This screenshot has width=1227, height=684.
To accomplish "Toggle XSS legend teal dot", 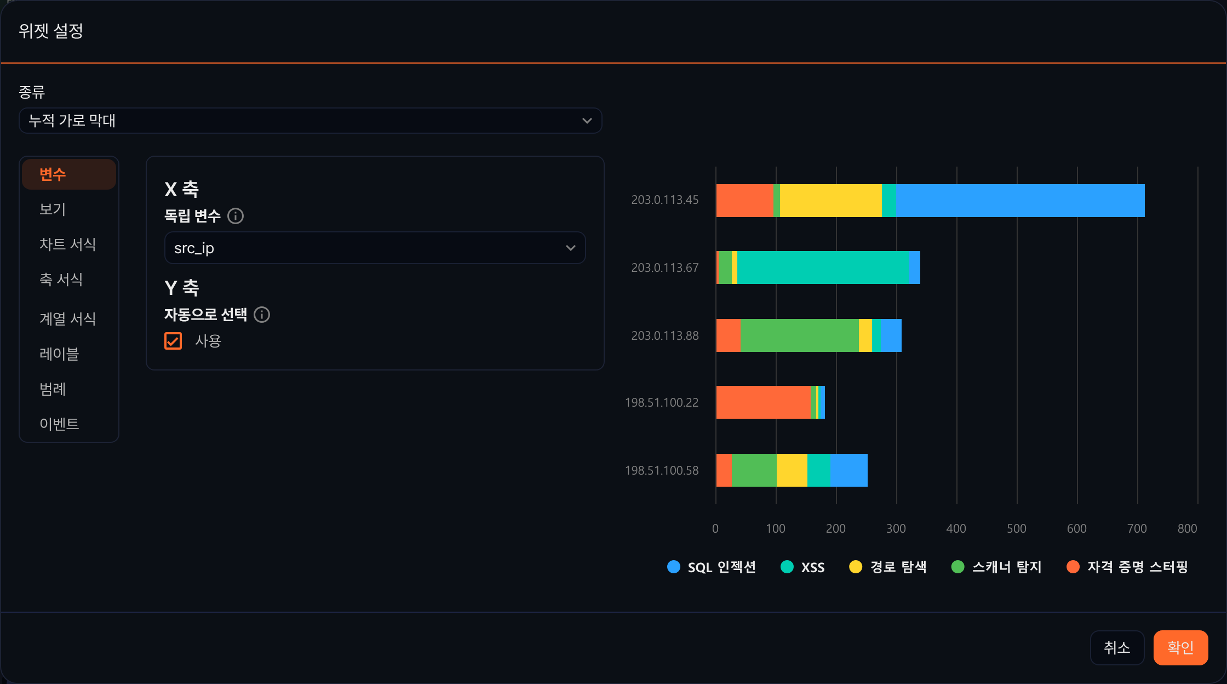I will pyautogui.click(x=787, y=567).
